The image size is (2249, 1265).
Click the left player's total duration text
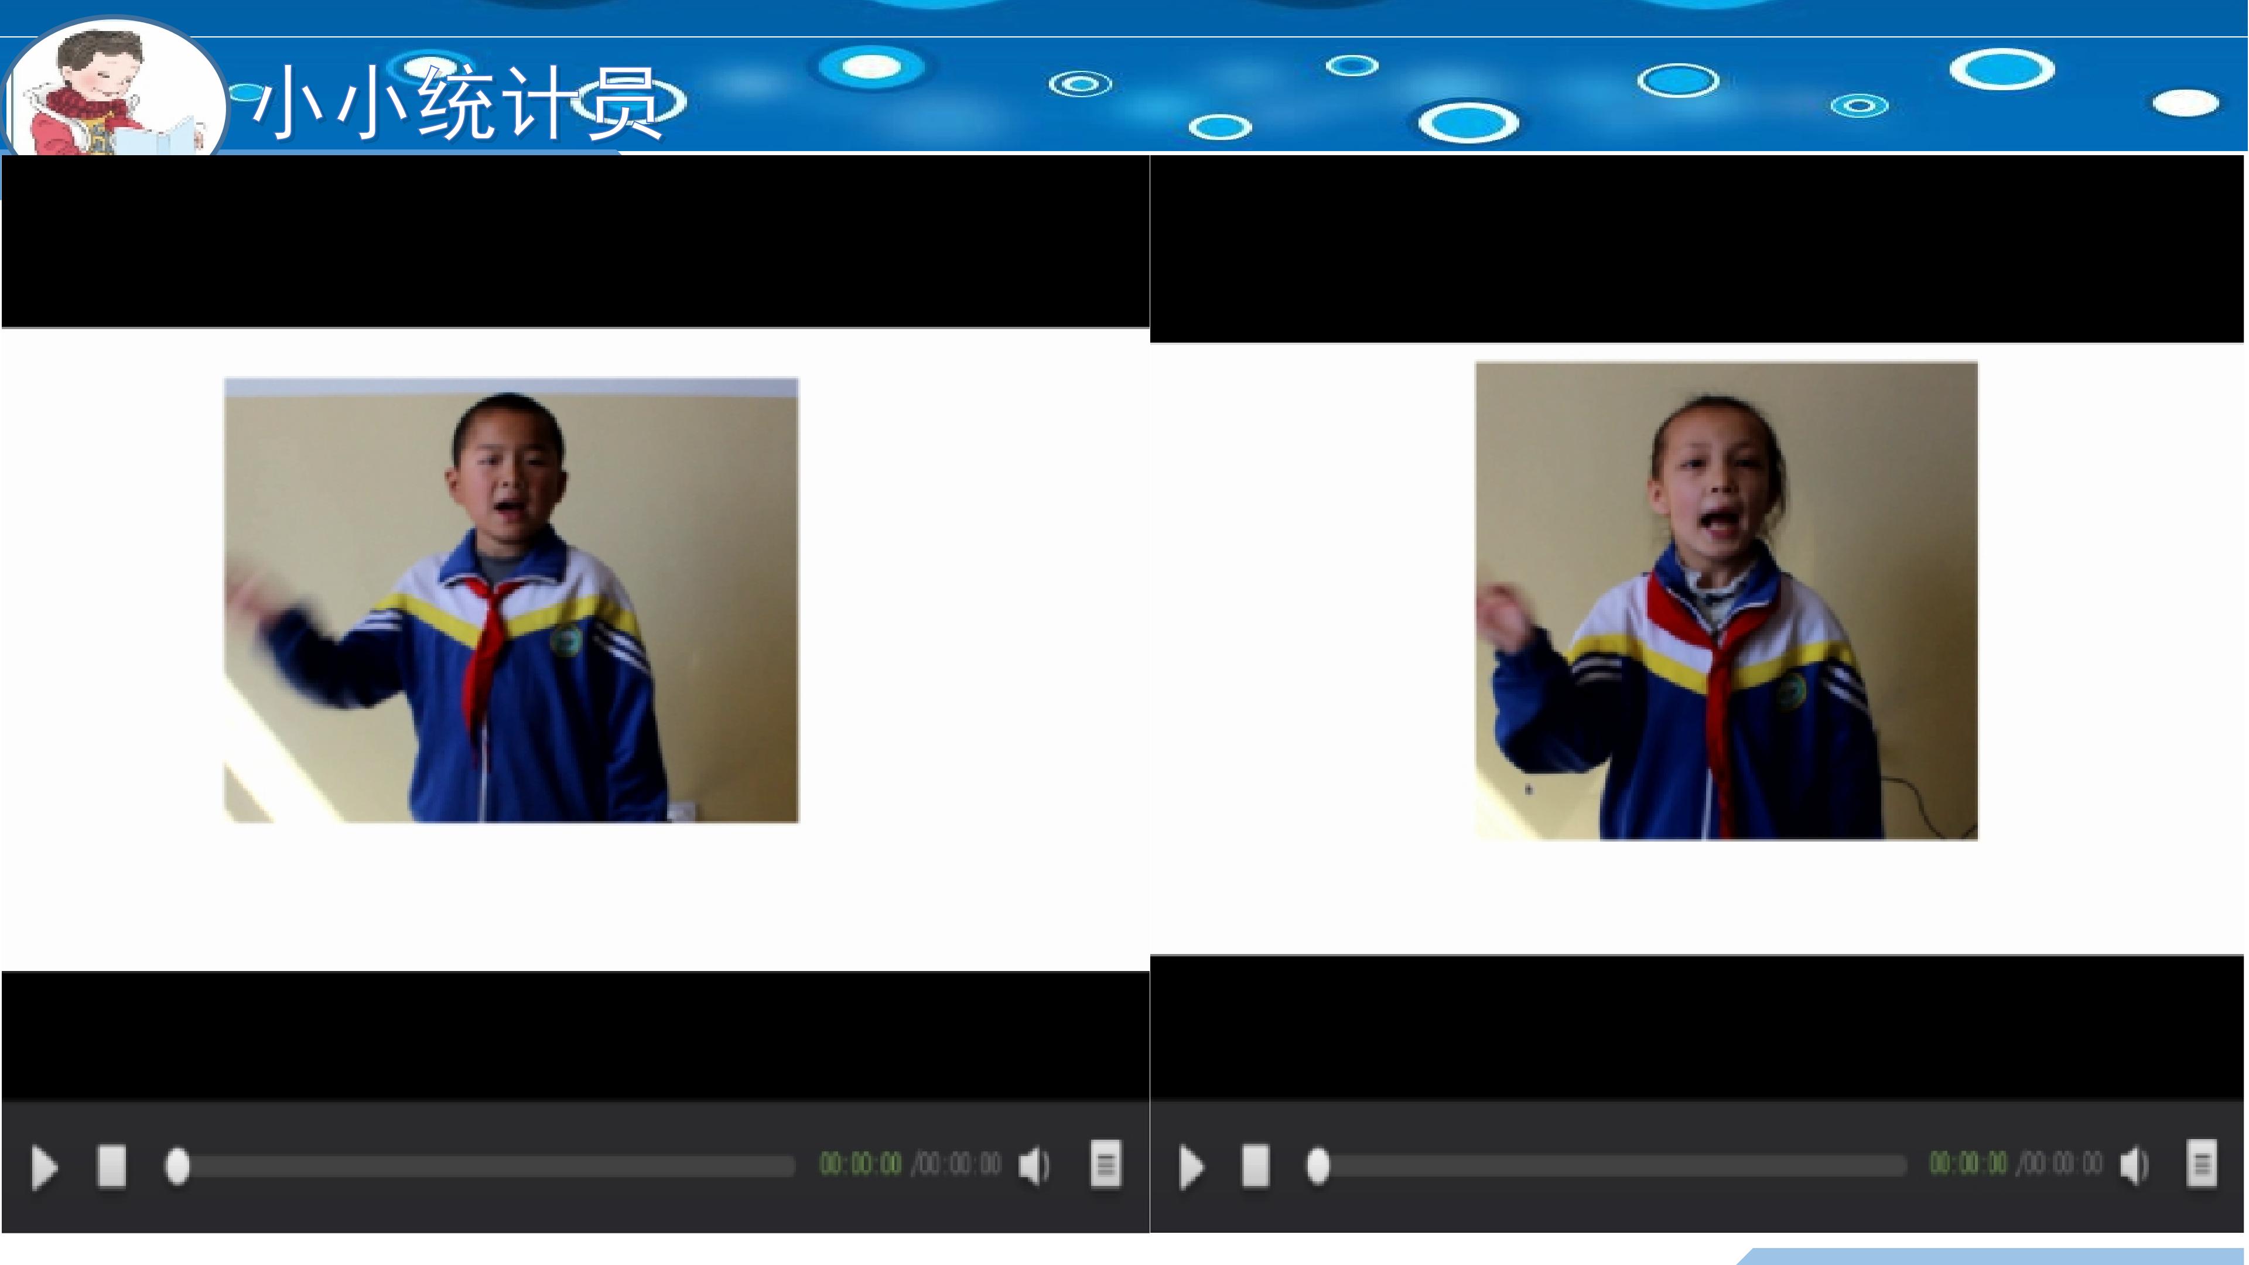pos(959,1164)
